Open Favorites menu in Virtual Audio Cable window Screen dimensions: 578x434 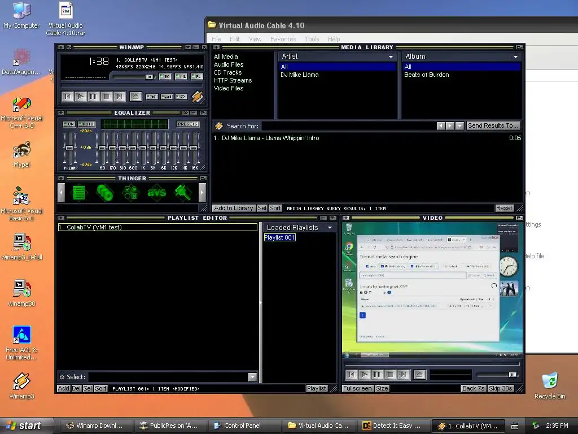coord(283,39)
